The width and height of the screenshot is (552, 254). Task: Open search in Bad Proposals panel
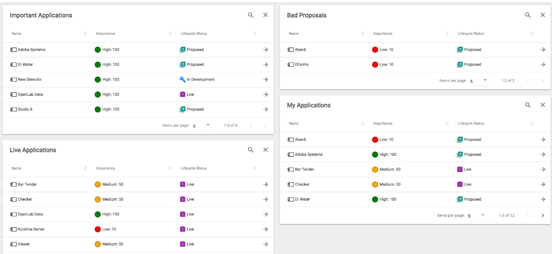(528, 15)
